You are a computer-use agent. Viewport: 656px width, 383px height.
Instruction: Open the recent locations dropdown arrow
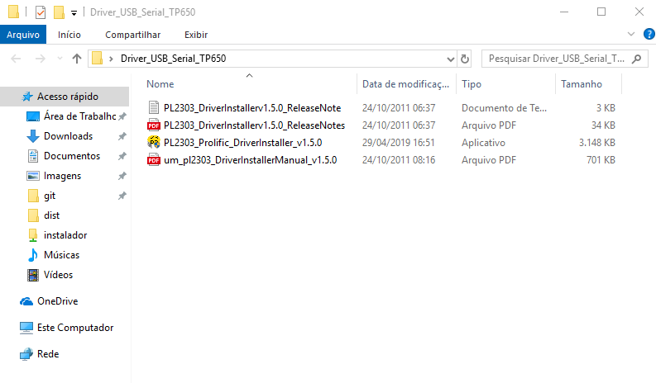point(60,59)
